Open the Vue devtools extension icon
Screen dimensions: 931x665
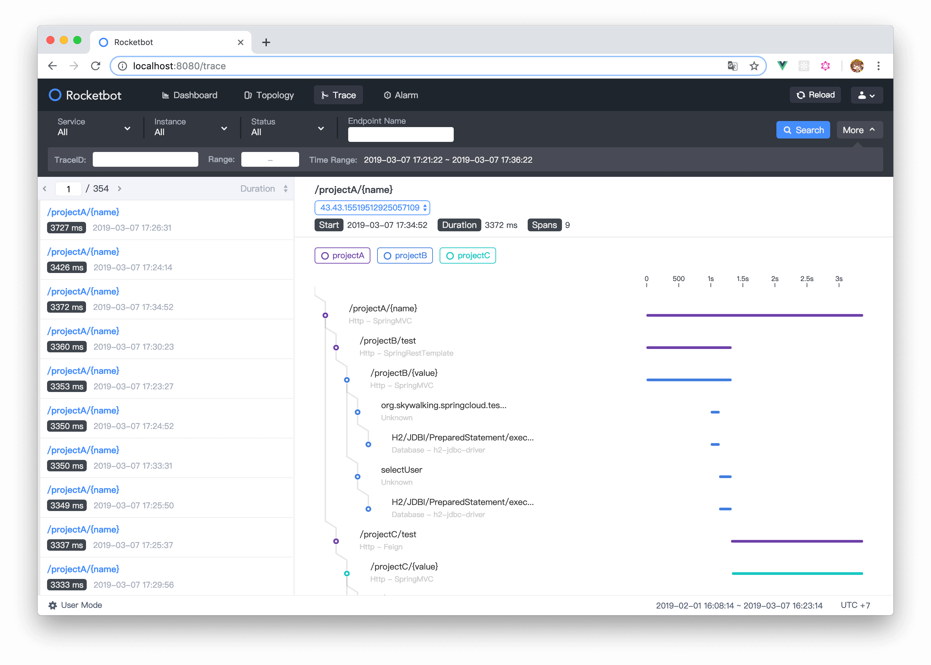point(782,66)
